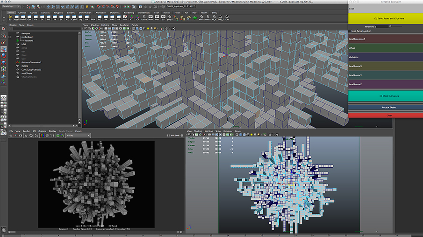
Task: Click the SS shelf icon at shelf start
Action: (10, 18)
